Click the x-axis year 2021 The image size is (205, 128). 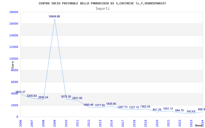point(168,123)
